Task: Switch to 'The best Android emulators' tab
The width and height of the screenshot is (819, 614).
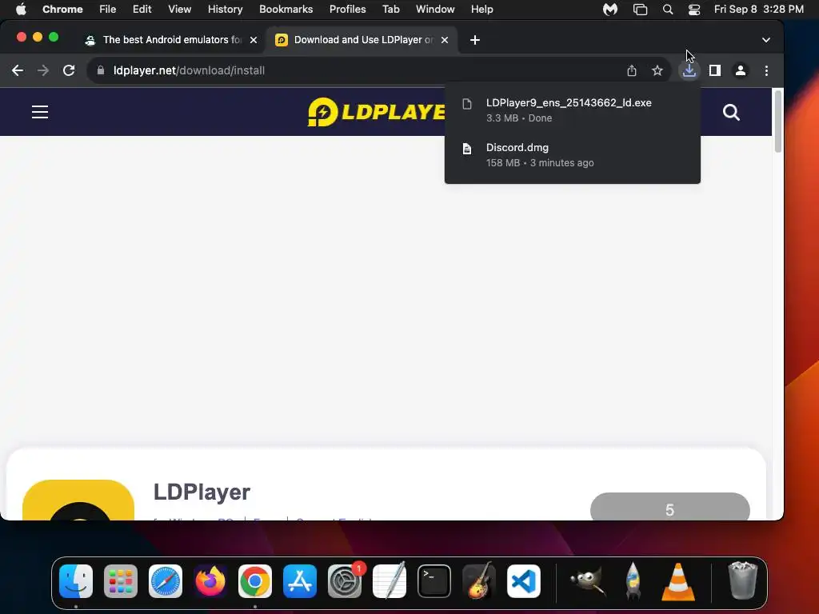Action: pyautogui.click(x=171, y=40)
